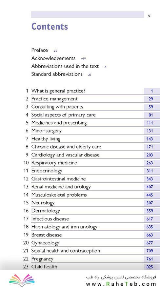Click page number 559 for Dermatology
This screenshot has height=288, width=160.
pos(150,211)
